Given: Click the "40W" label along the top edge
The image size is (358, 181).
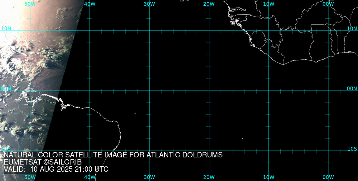Looking at the screenshot, I should [x=90, y=4].
